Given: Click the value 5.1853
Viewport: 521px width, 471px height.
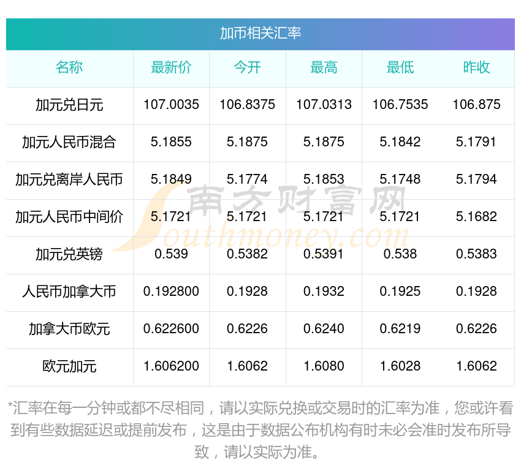Looking at the screenshot, I should click(x=324, y=179).
